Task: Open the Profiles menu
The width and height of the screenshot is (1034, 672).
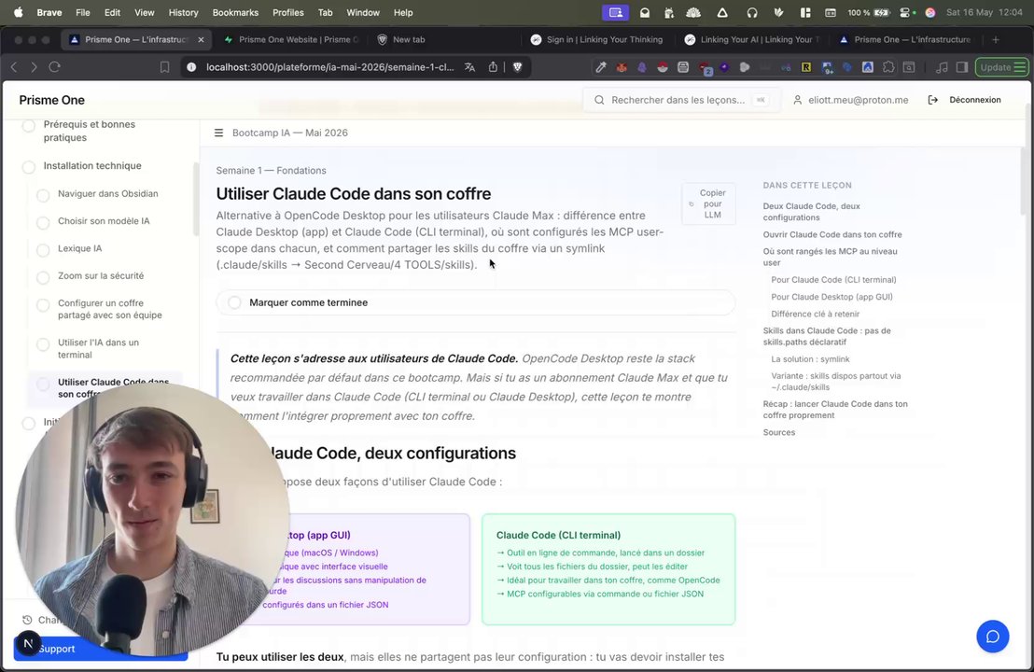Action: (288, 12)
